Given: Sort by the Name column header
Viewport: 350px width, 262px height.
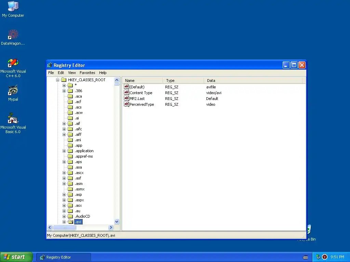Looking at the screenshot, I should (143, 81).
